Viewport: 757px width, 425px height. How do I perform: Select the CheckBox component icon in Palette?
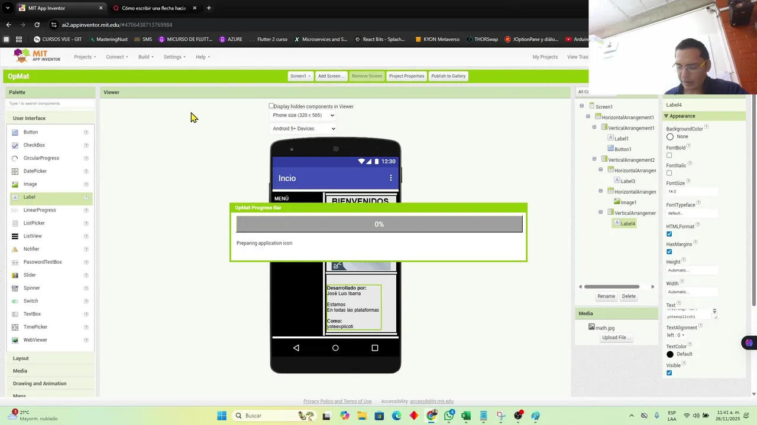pyautogui.click(x=15, y=145)
